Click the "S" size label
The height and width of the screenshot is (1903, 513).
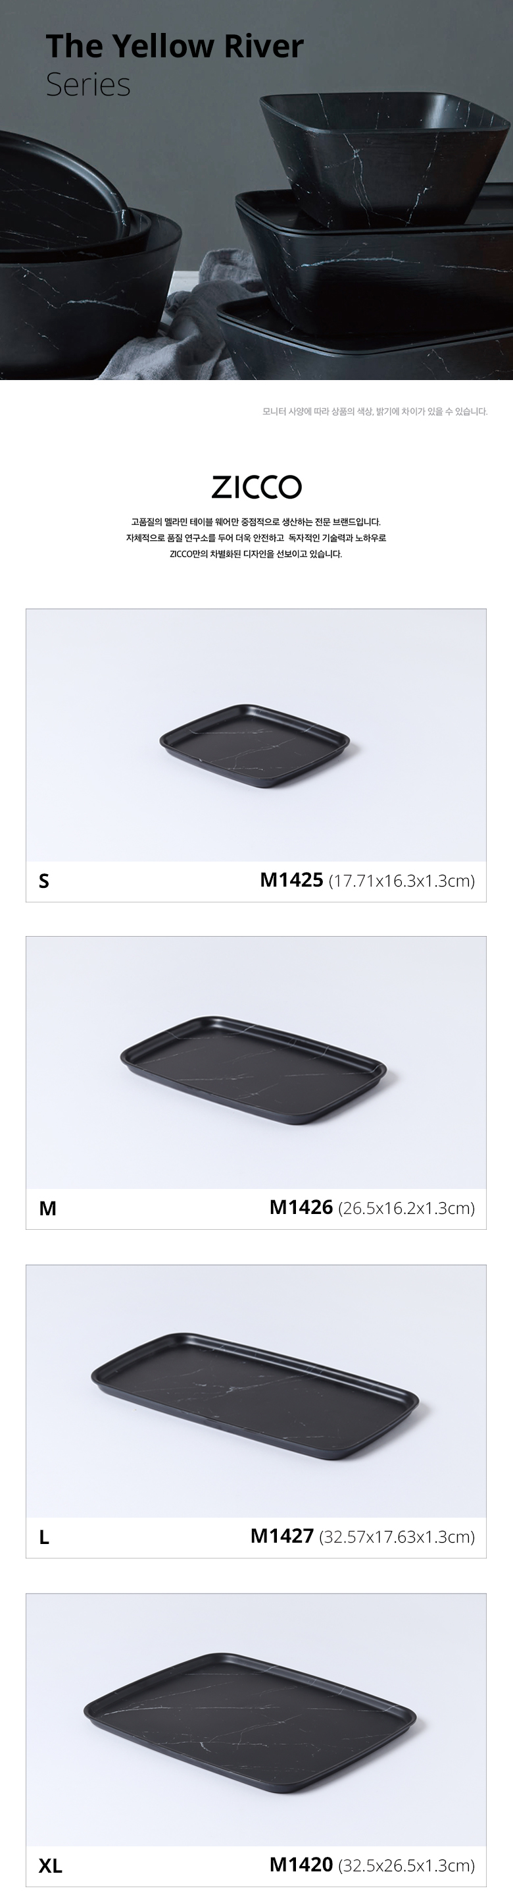point(44,881)
